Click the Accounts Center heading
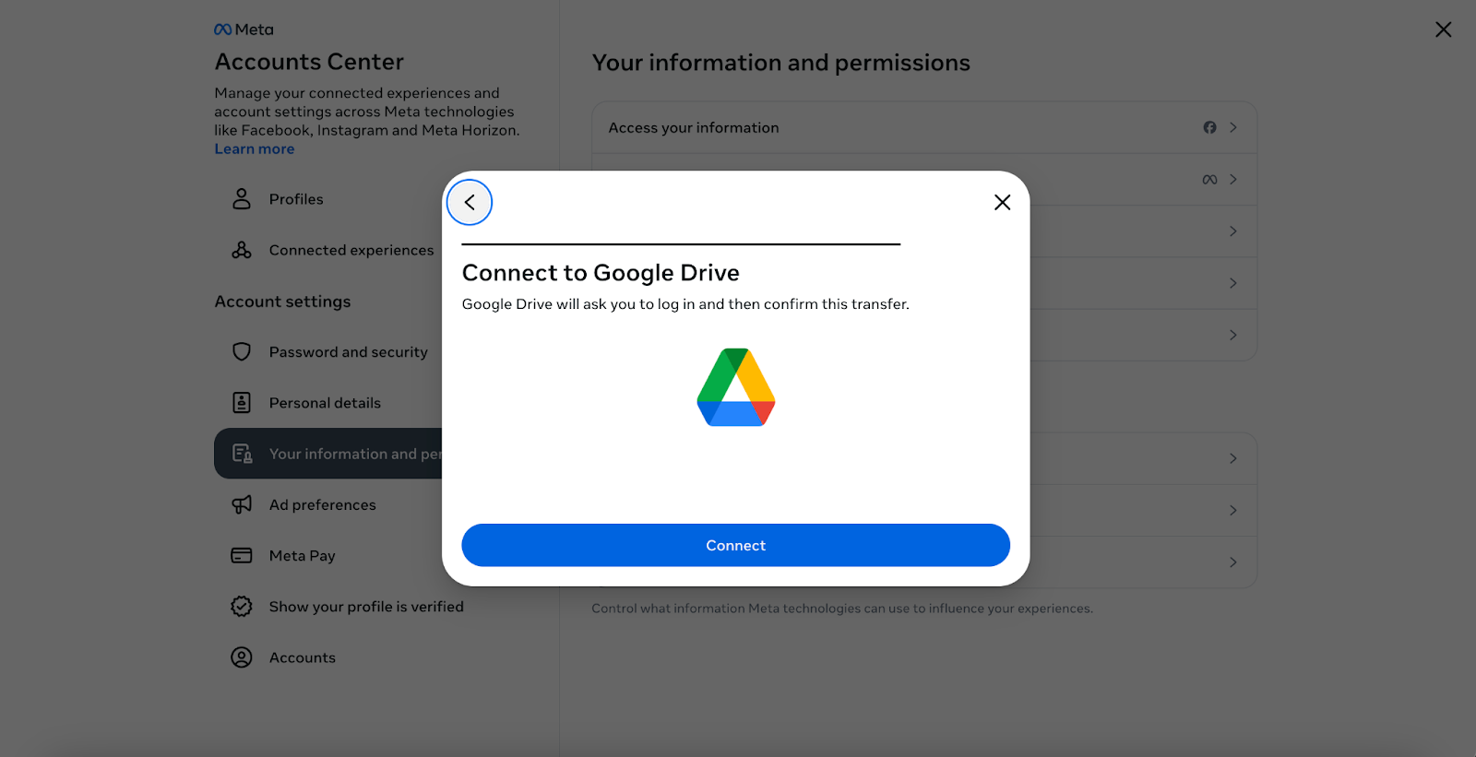This screenshot has width=1476, height=757. pos(309,62)
